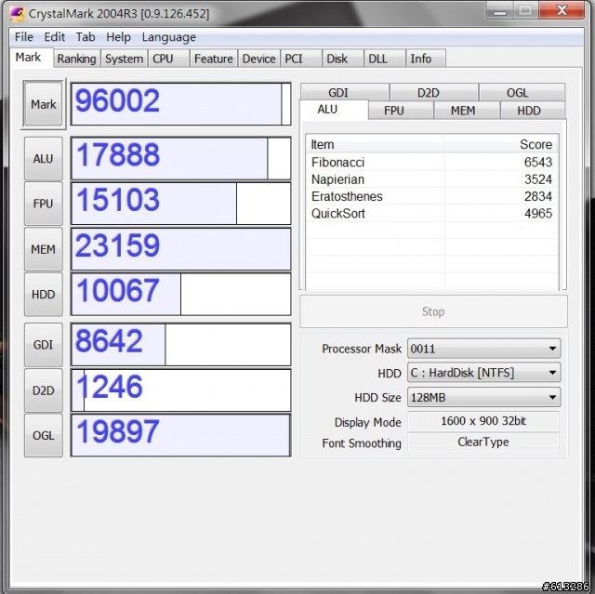
Task: Switch to the CPU tab
Action: (x=168, y=59)
